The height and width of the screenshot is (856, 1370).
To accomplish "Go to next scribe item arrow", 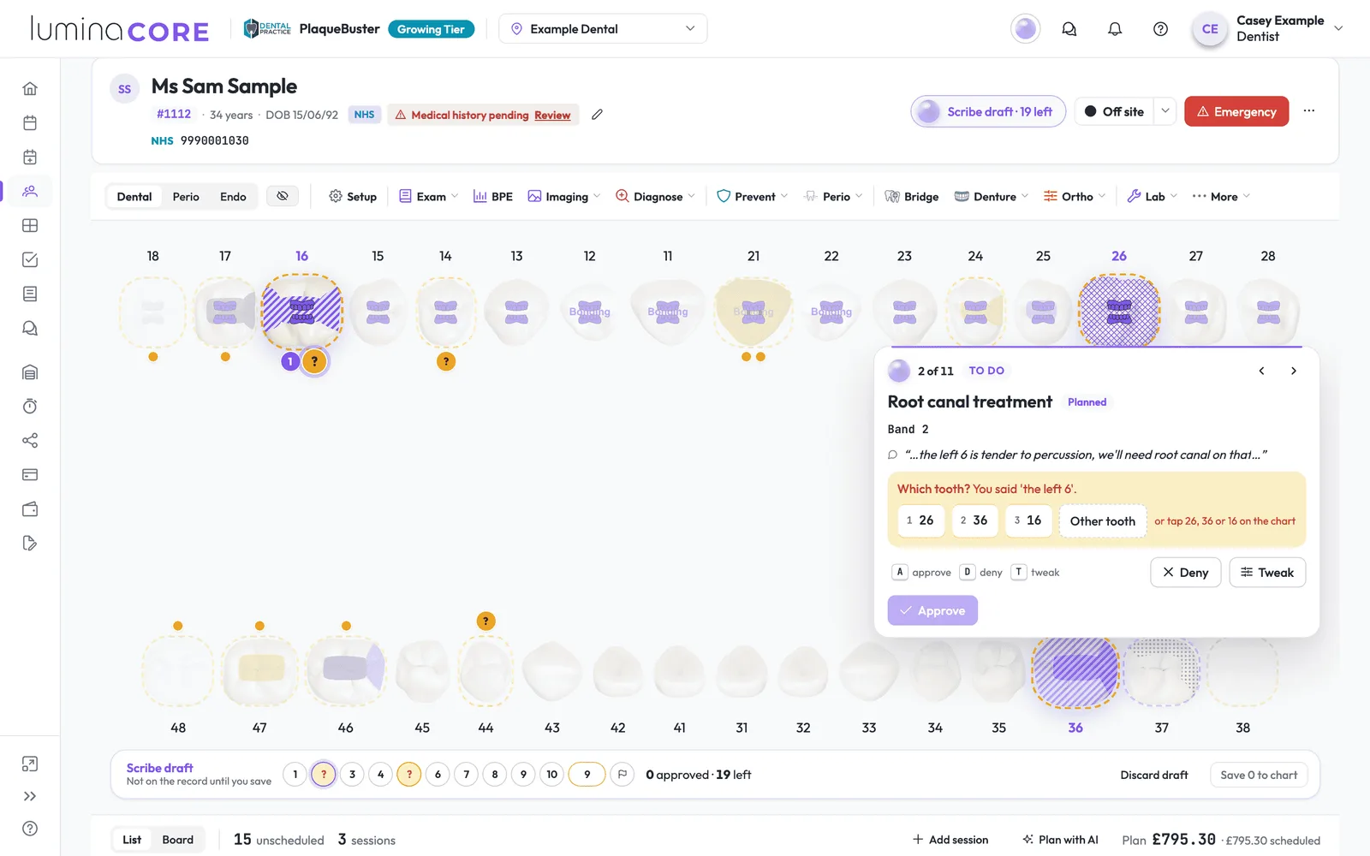I will pyautogui.click(x=1294, y=371).
